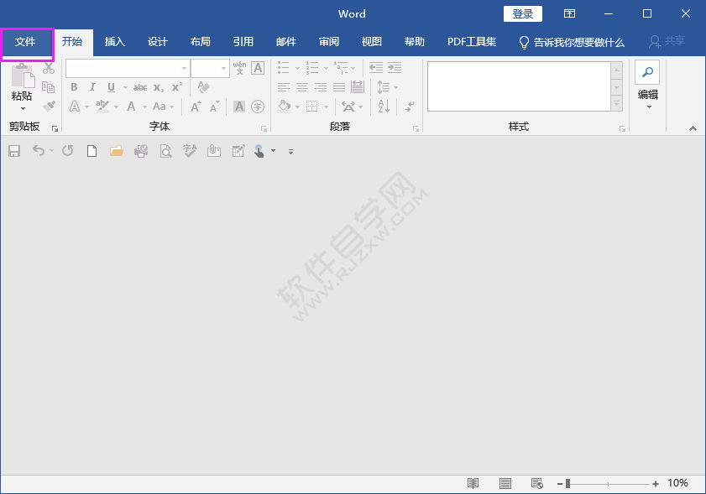Image resolution: width=706 pixels, height=494 pixels.
Task: Apply character border with boxed A icon
Action: pyautogui.click(x=258, y=68)
